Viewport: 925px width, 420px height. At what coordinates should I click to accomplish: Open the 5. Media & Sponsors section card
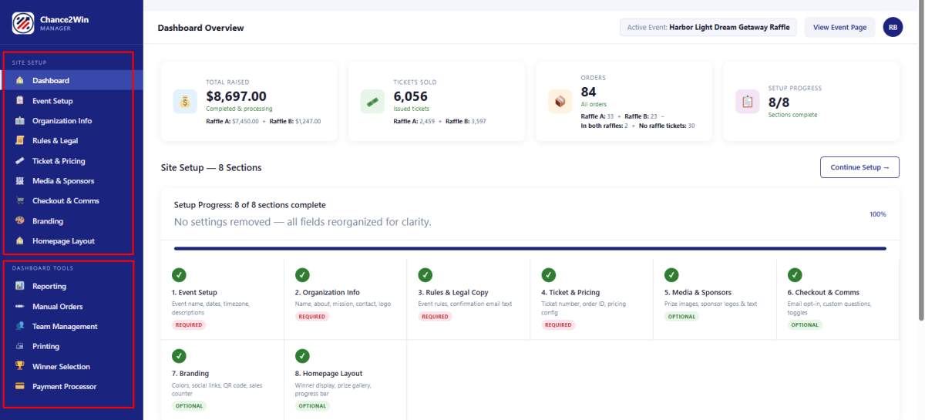pyautogui.click(x=715, y=298)
